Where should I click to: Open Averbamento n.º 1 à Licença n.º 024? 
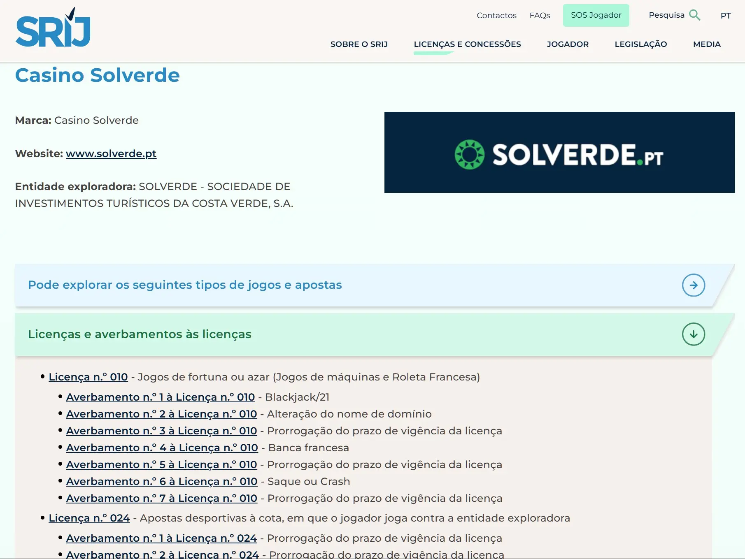(162, 538)
